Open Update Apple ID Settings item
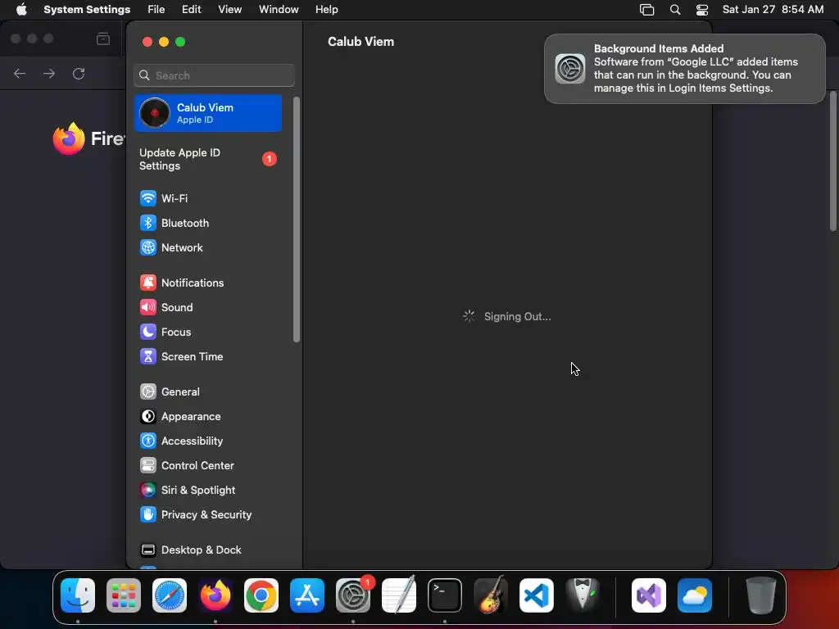The image size is (839, 629). pos(207,160)
